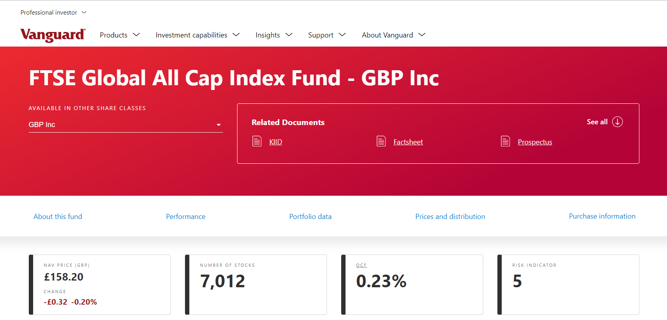Viewport: 667px width, 320px height.
Task: Expand the Support menu
Action: point(327,35)
